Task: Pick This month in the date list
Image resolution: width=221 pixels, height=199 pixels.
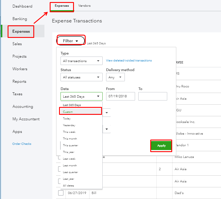Action: point(70,139)
